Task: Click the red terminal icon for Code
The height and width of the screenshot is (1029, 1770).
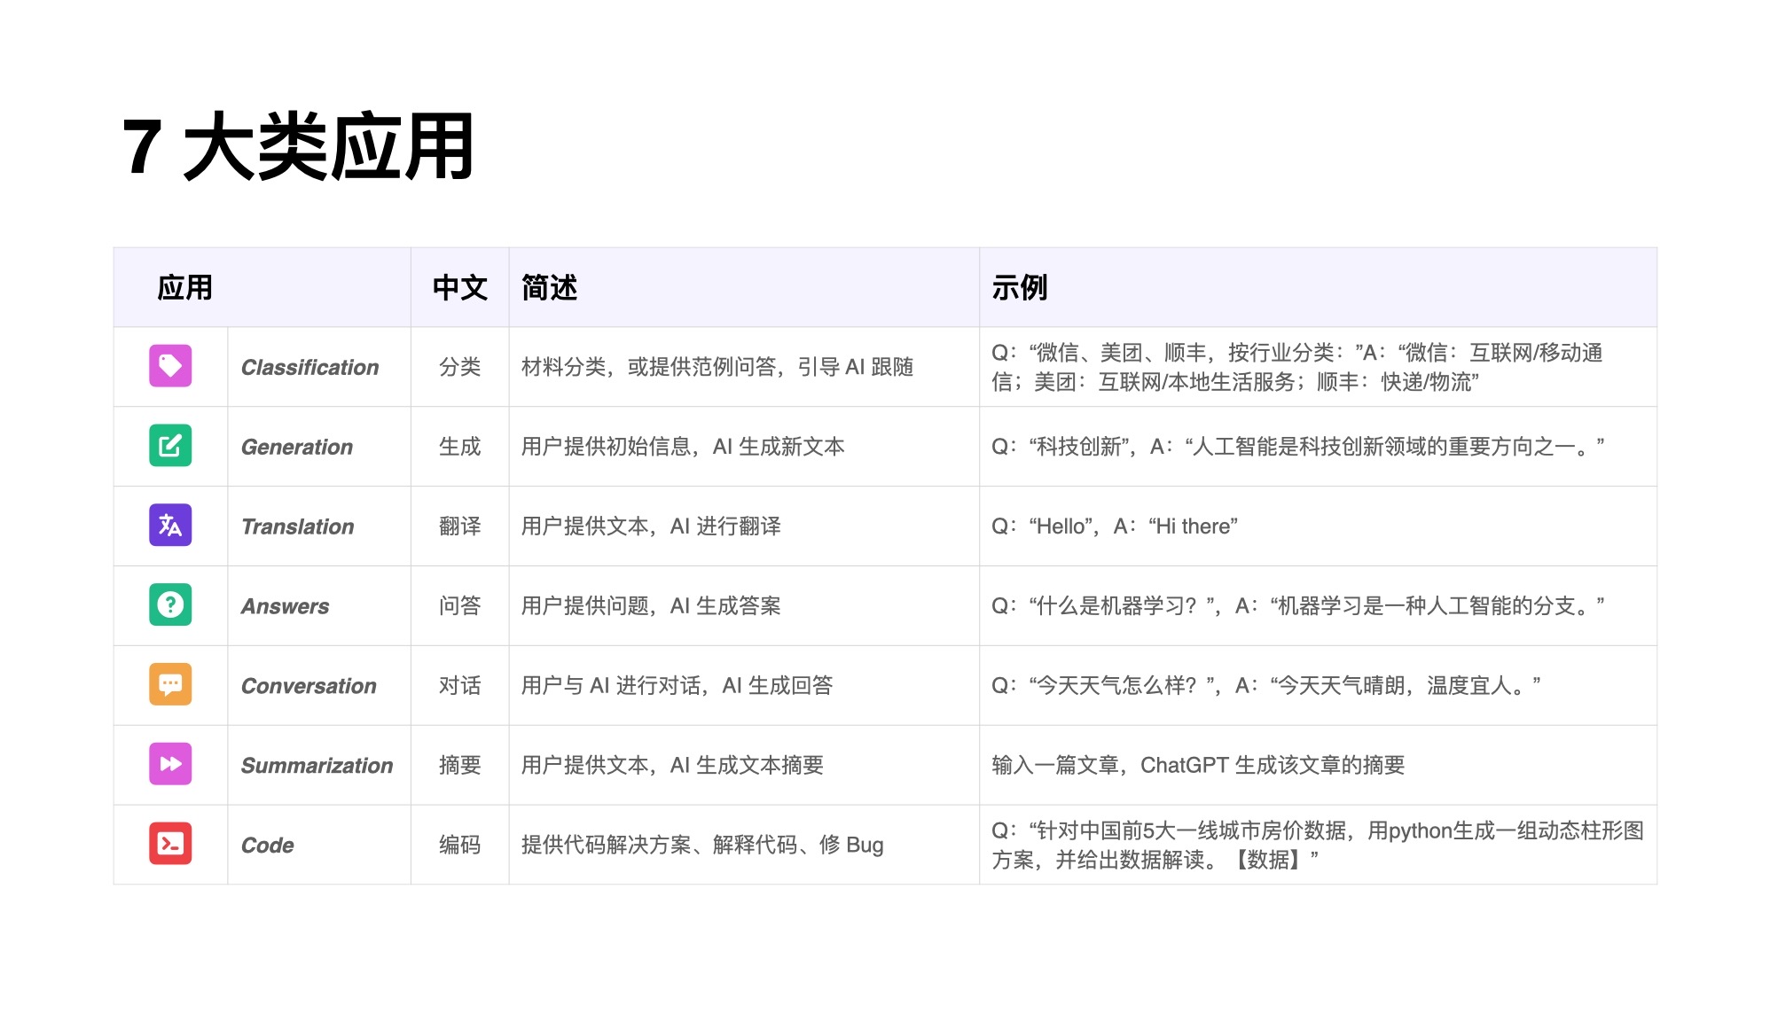Action: [170, 844]
